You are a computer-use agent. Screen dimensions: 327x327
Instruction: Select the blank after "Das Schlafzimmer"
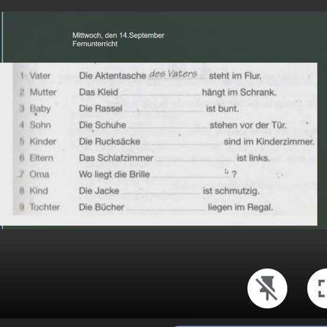[x=195, y=158]
